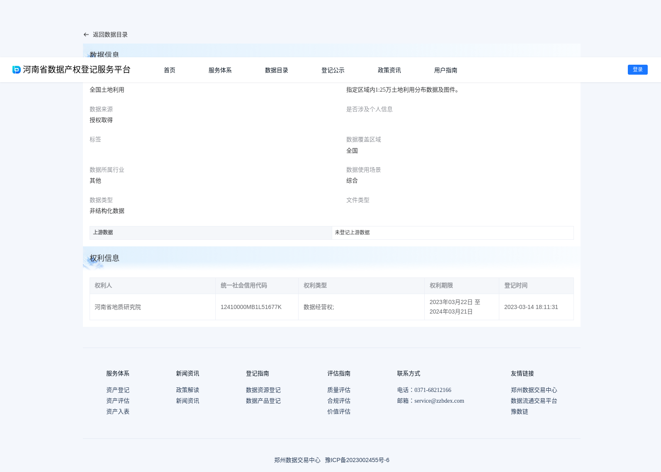The width and height of the screenshot is (661, 472).
Task: Click the phone number 0371-68212166
Action: [433, 390]
